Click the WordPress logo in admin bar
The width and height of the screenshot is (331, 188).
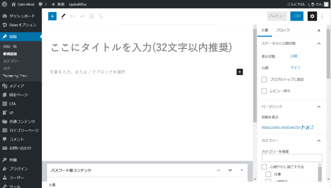click(5, 4)
